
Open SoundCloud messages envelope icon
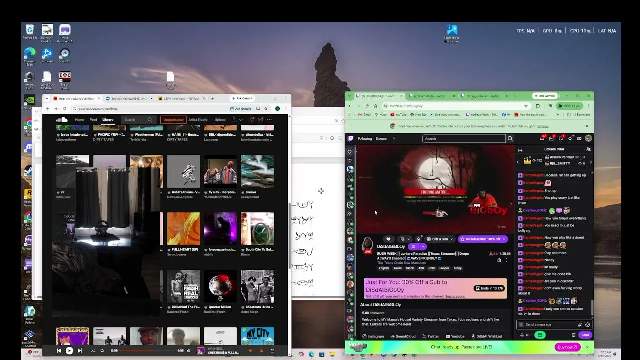pos(260,120)
